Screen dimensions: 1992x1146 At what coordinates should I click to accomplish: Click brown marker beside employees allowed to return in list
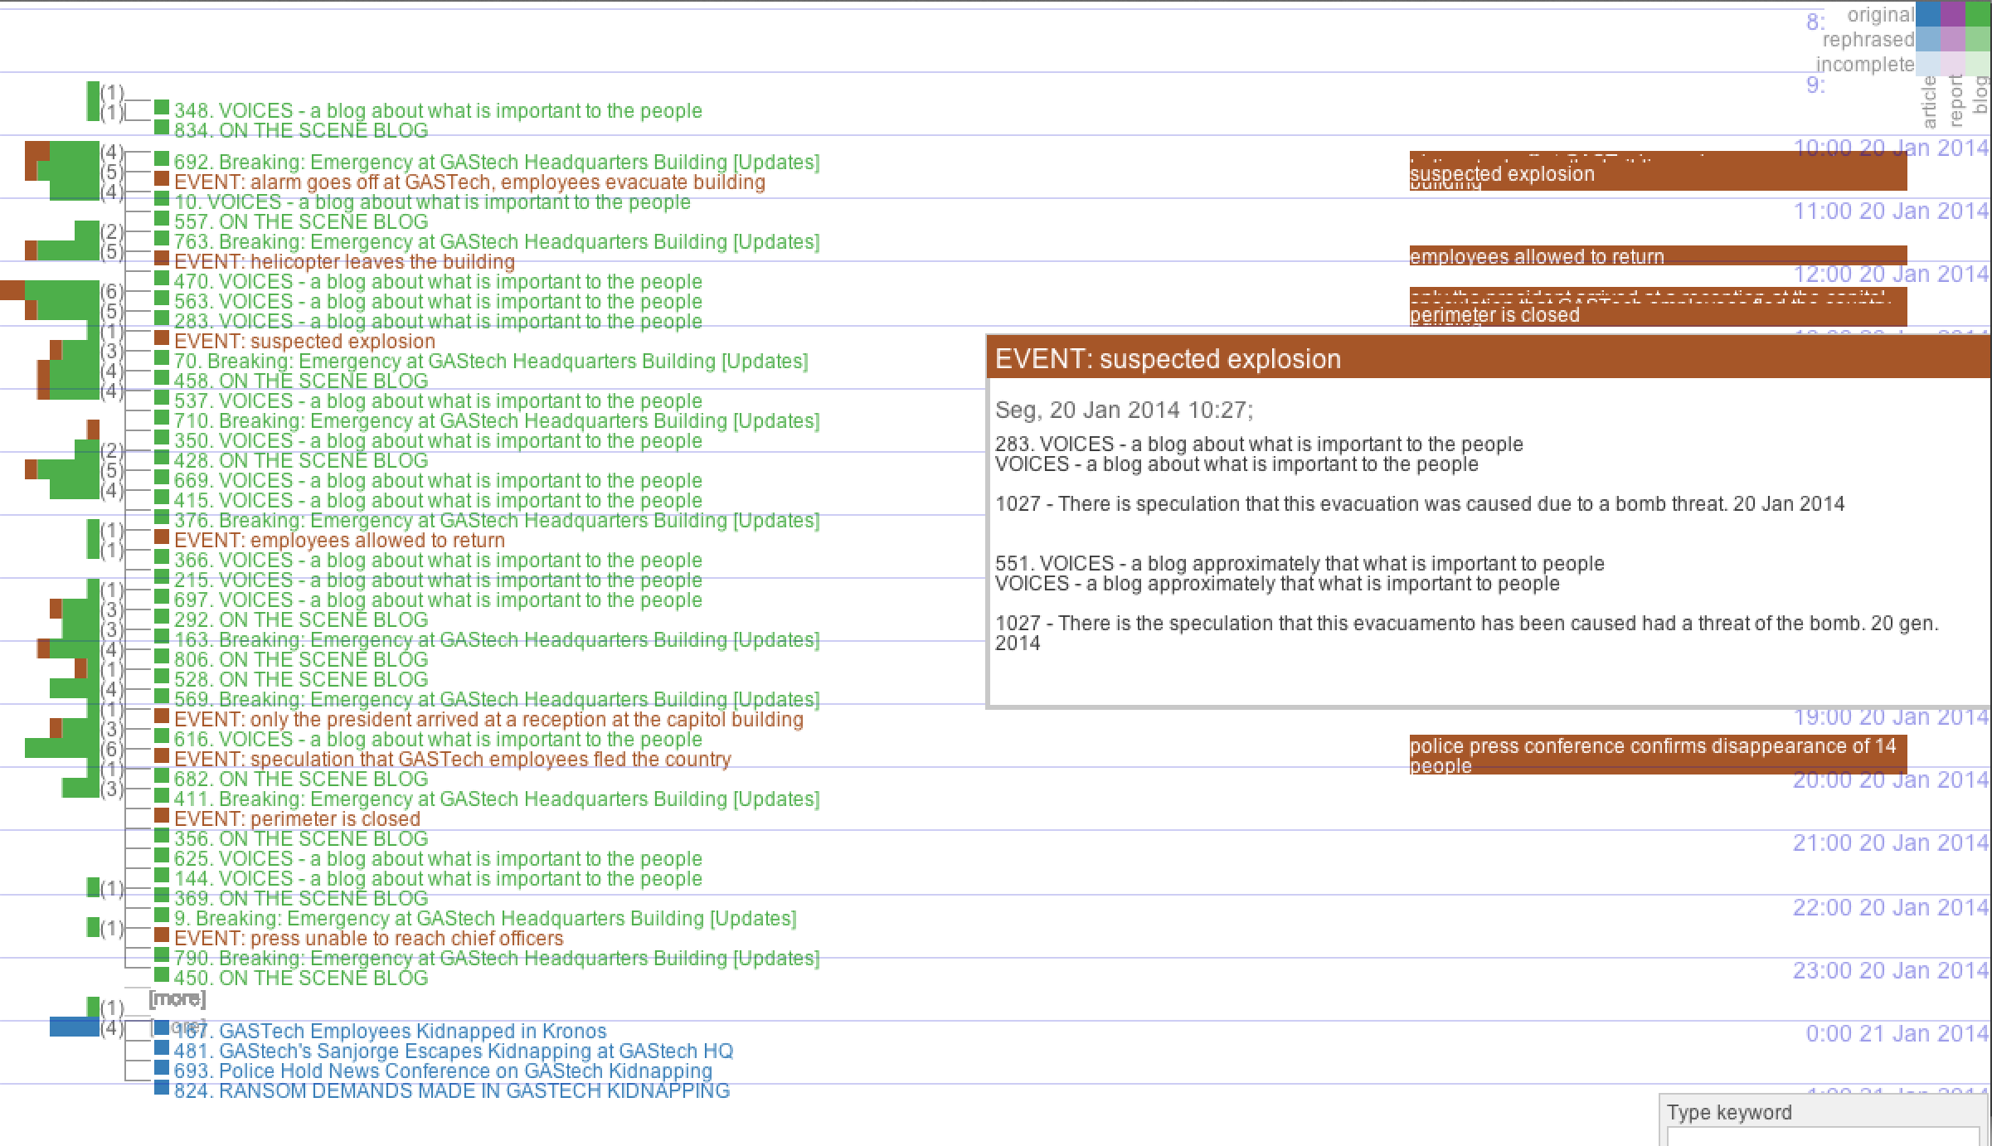tap(162, 537)
